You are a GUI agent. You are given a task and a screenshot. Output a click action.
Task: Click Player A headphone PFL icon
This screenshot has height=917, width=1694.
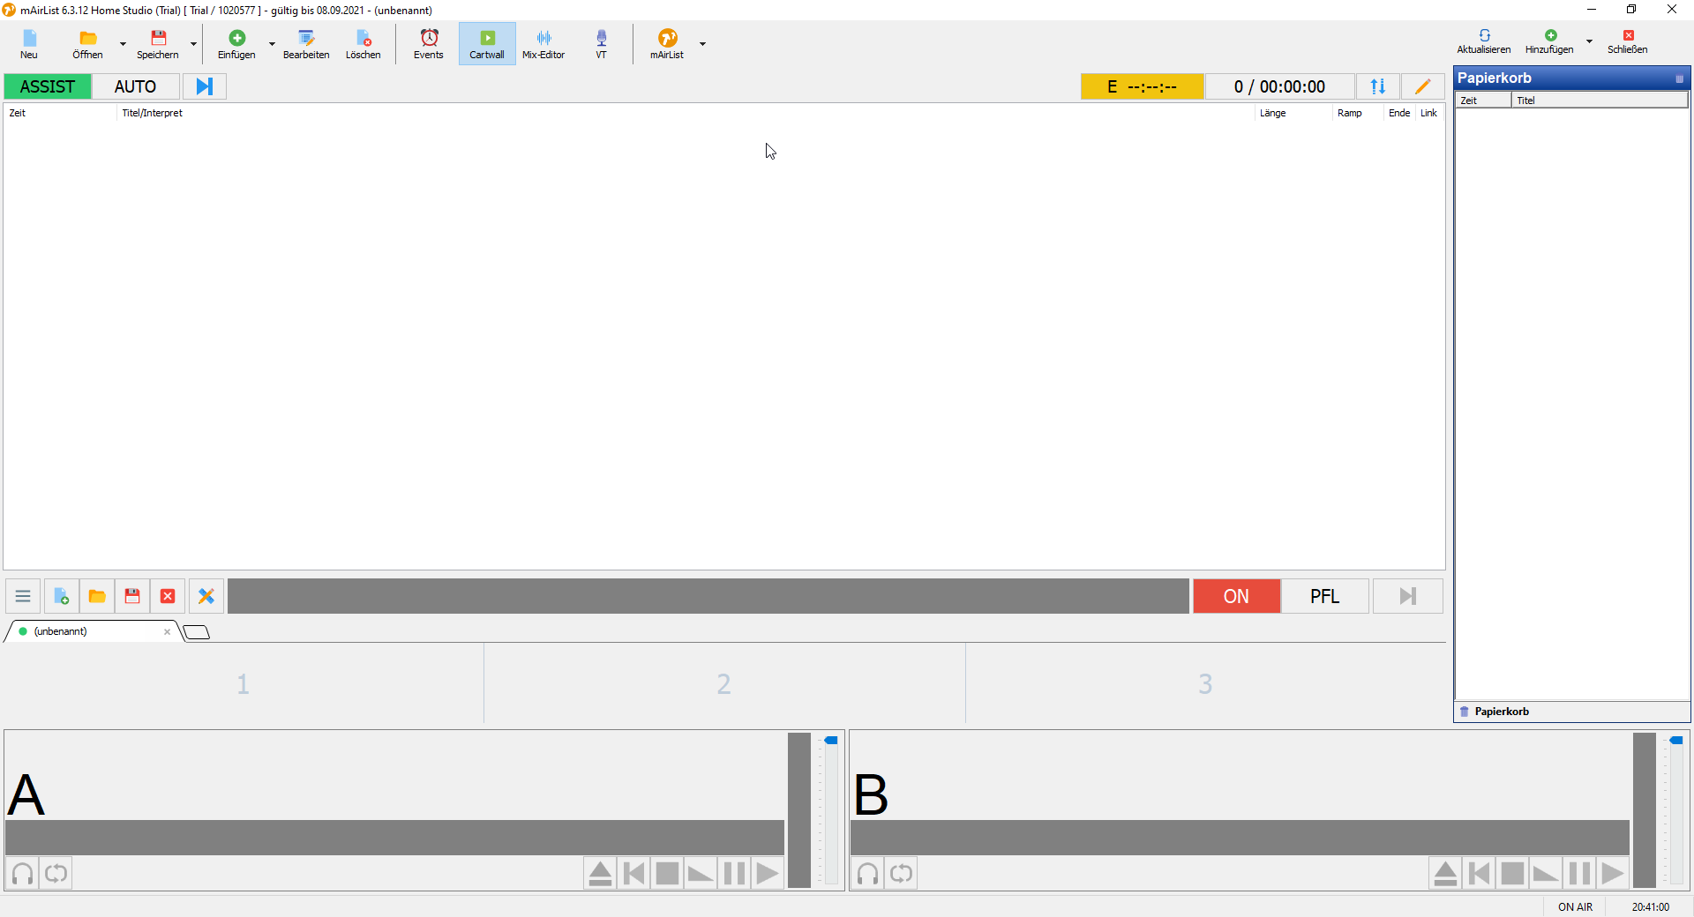[x=22, y=874]
